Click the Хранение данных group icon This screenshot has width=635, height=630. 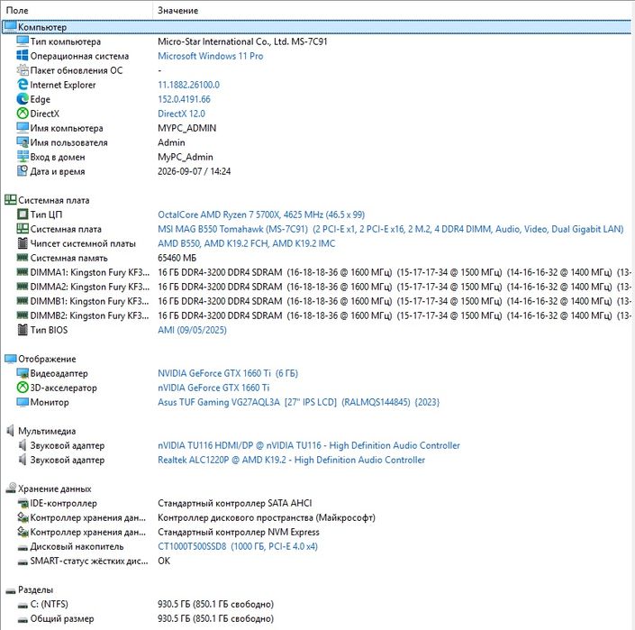[10, 488]
